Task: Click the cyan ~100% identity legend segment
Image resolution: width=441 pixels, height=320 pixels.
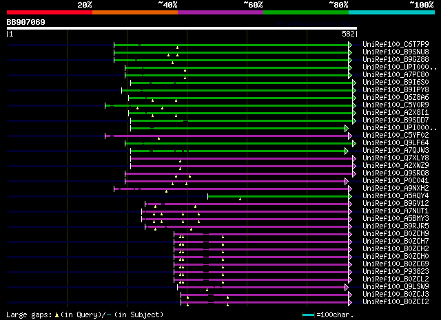Action: [392, 12]
